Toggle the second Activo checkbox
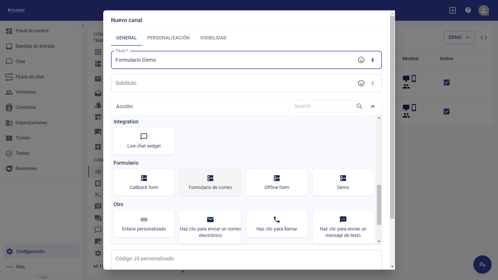The height and width of the screenshot is (280, 498). [446, 111]
